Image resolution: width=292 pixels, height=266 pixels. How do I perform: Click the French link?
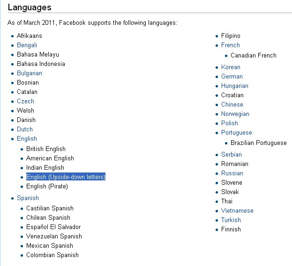coord(230,45)
